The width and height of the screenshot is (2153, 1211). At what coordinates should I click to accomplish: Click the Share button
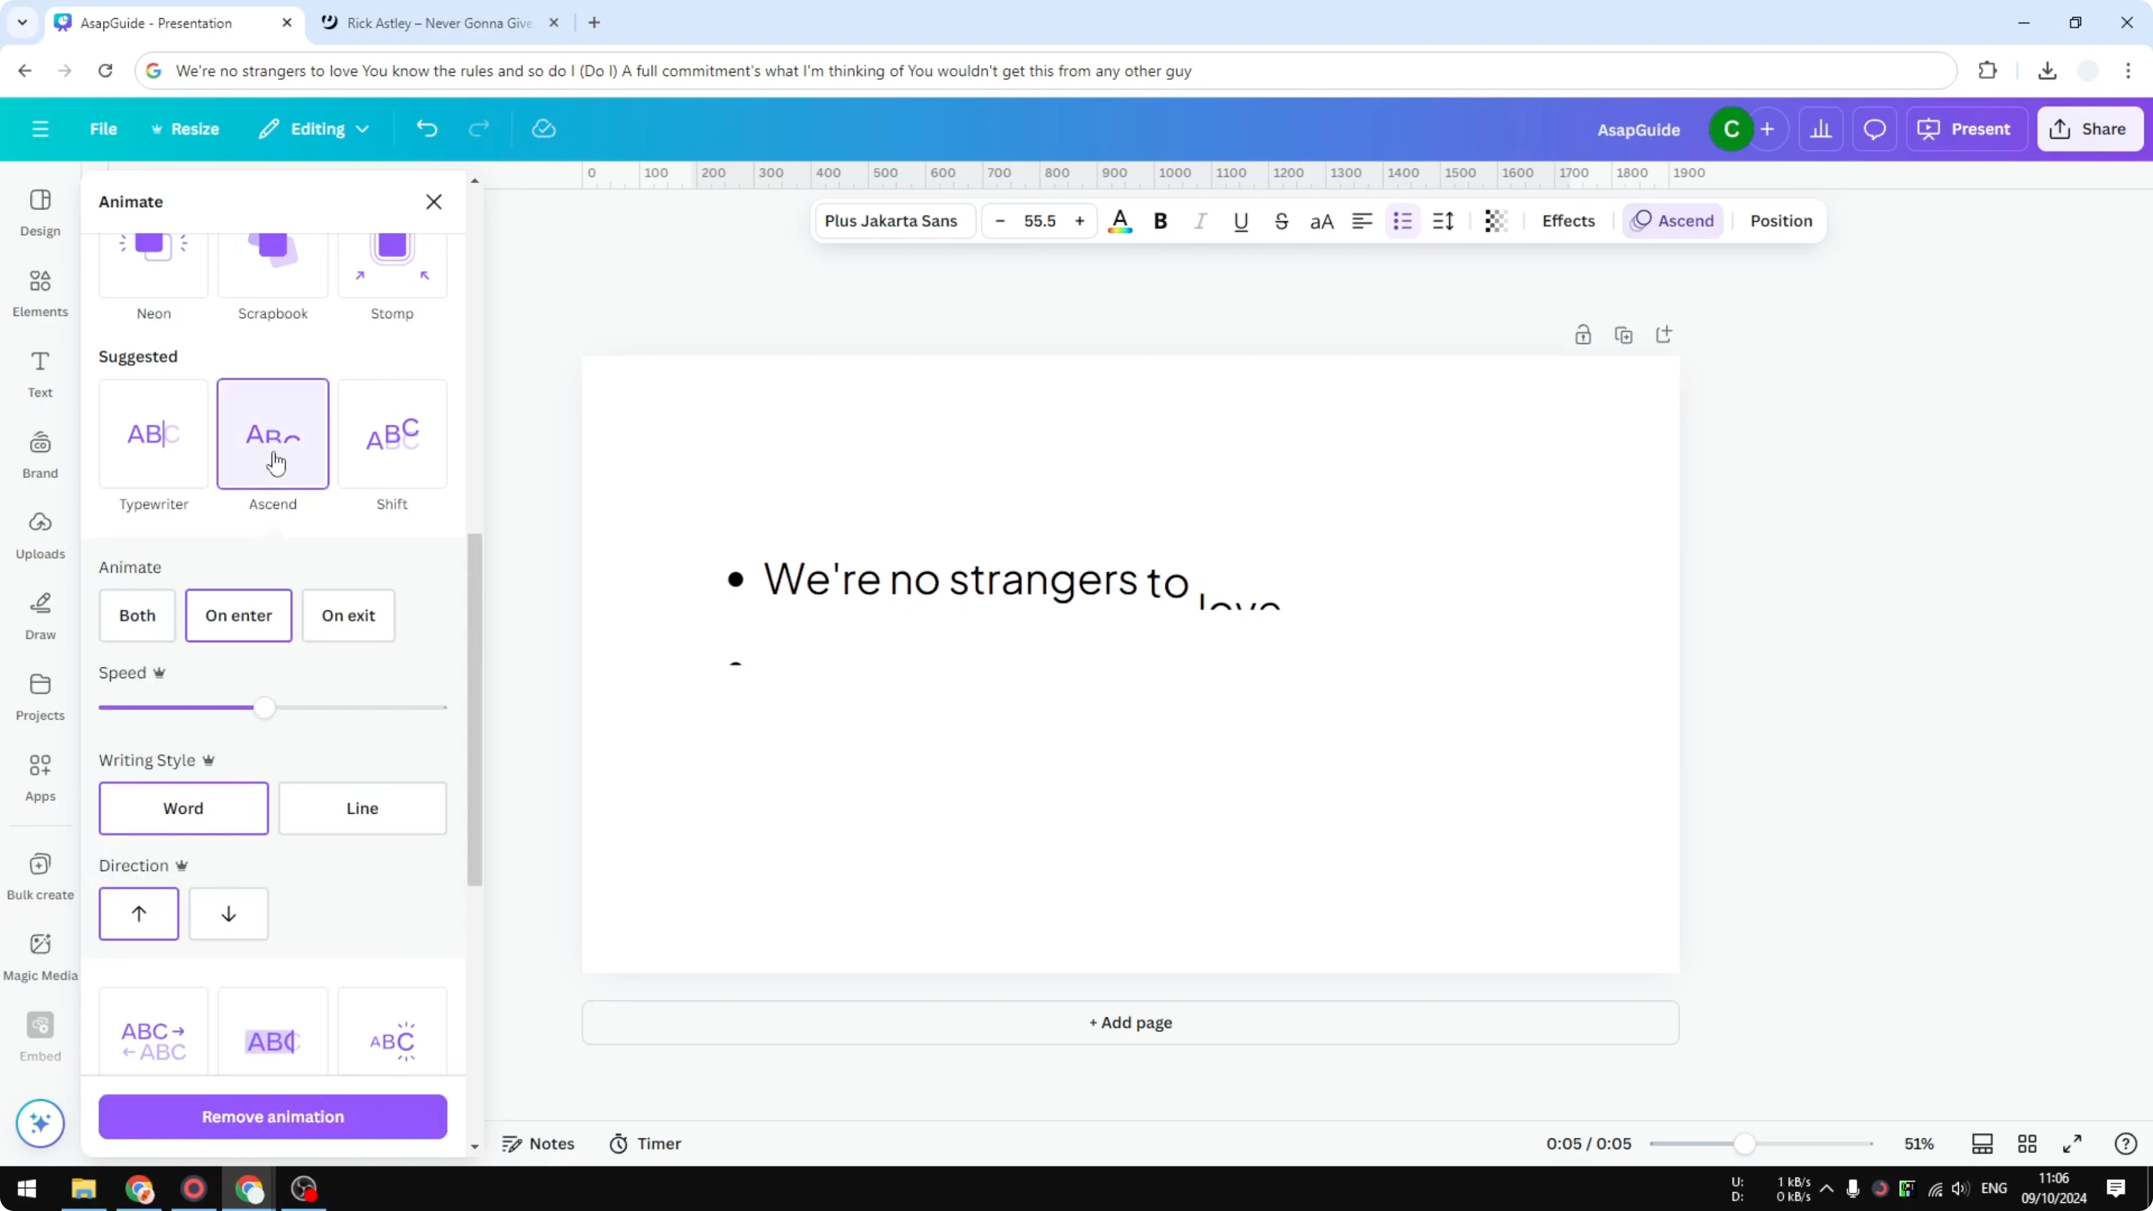pos(2089,129)
